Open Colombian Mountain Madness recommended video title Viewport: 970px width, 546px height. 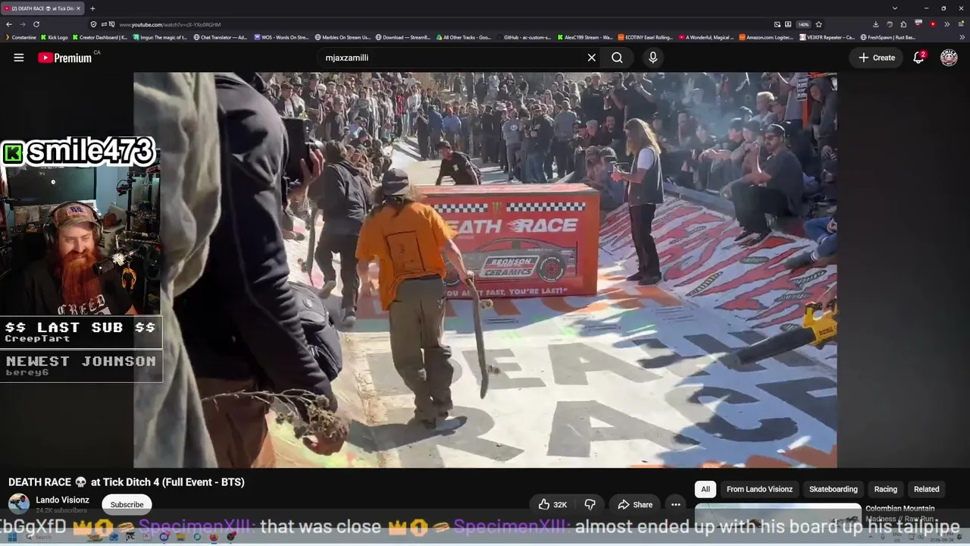900,513
